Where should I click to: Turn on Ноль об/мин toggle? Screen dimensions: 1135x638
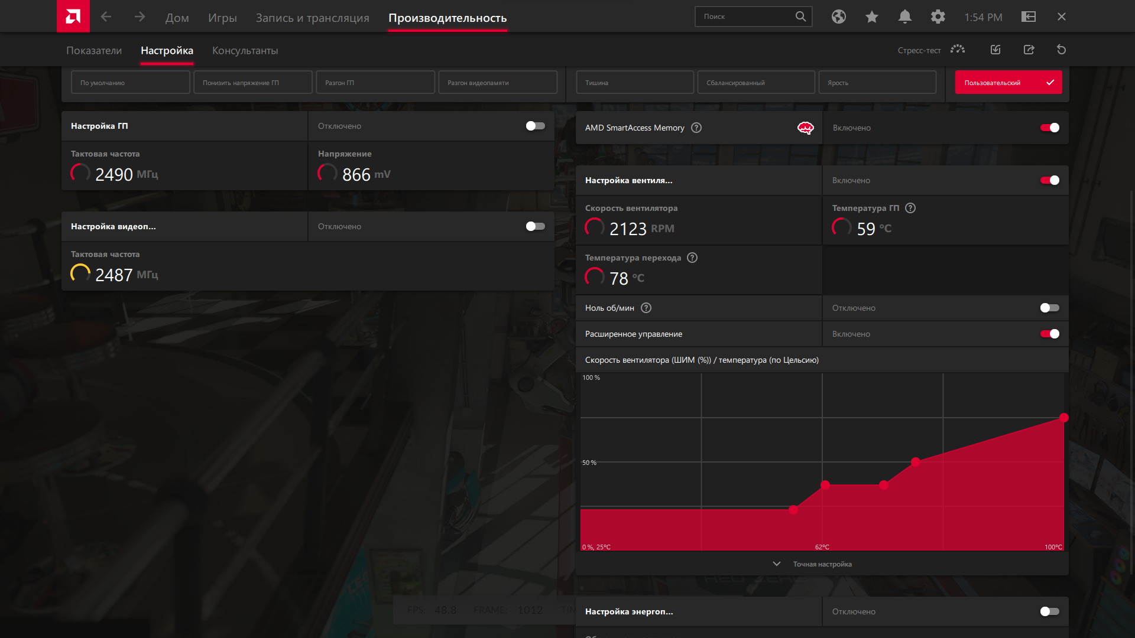[x=1049, y=308]
